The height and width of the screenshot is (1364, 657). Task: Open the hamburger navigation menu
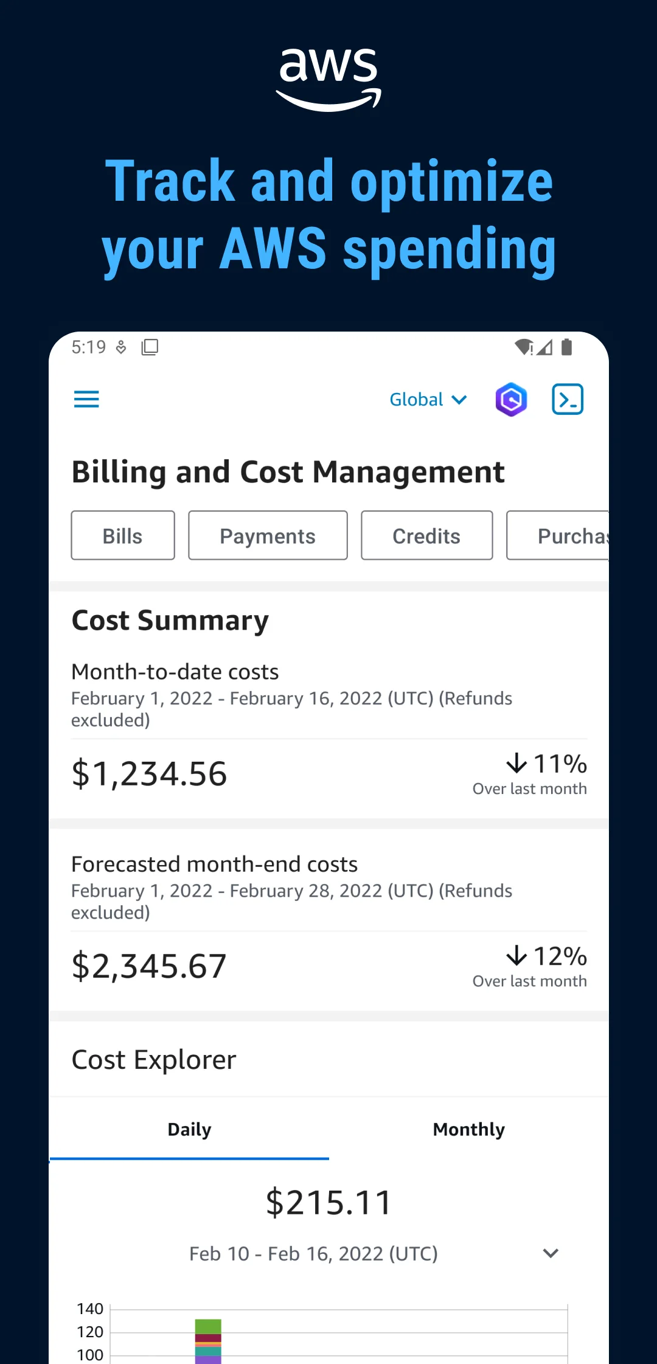coord(86,400)
